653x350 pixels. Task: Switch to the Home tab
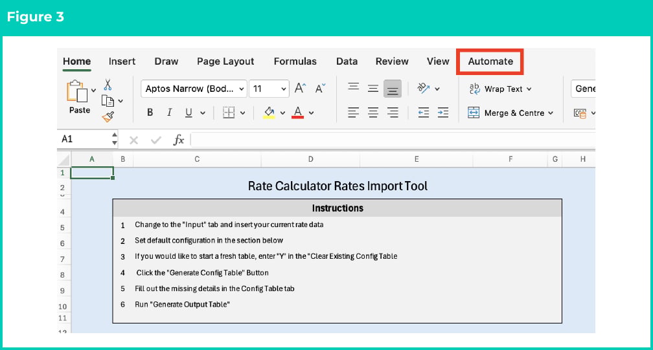[x=76, y=61]
